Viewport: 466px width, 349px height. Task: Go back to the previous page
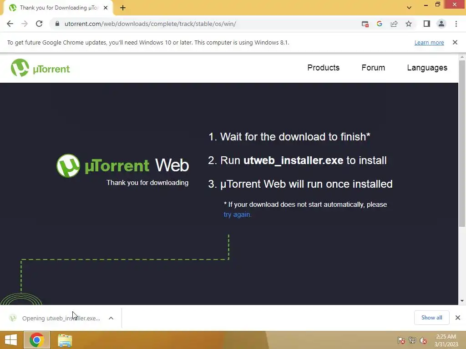click(x=10, y=24)
